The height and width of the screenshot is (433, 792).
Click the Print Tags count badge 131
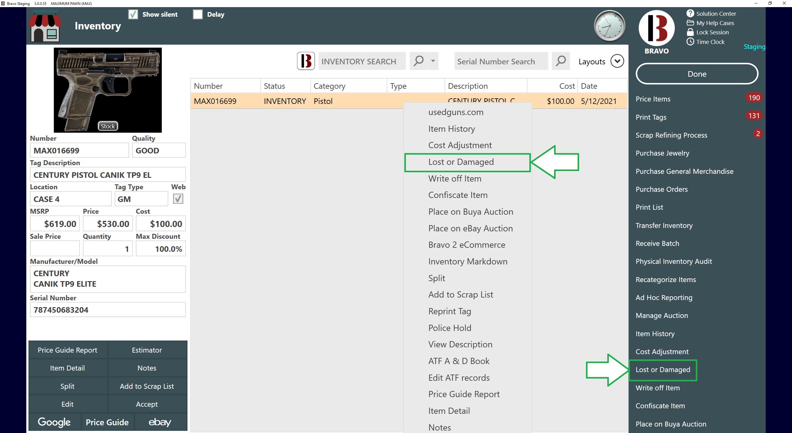click(x=754, y=116)
